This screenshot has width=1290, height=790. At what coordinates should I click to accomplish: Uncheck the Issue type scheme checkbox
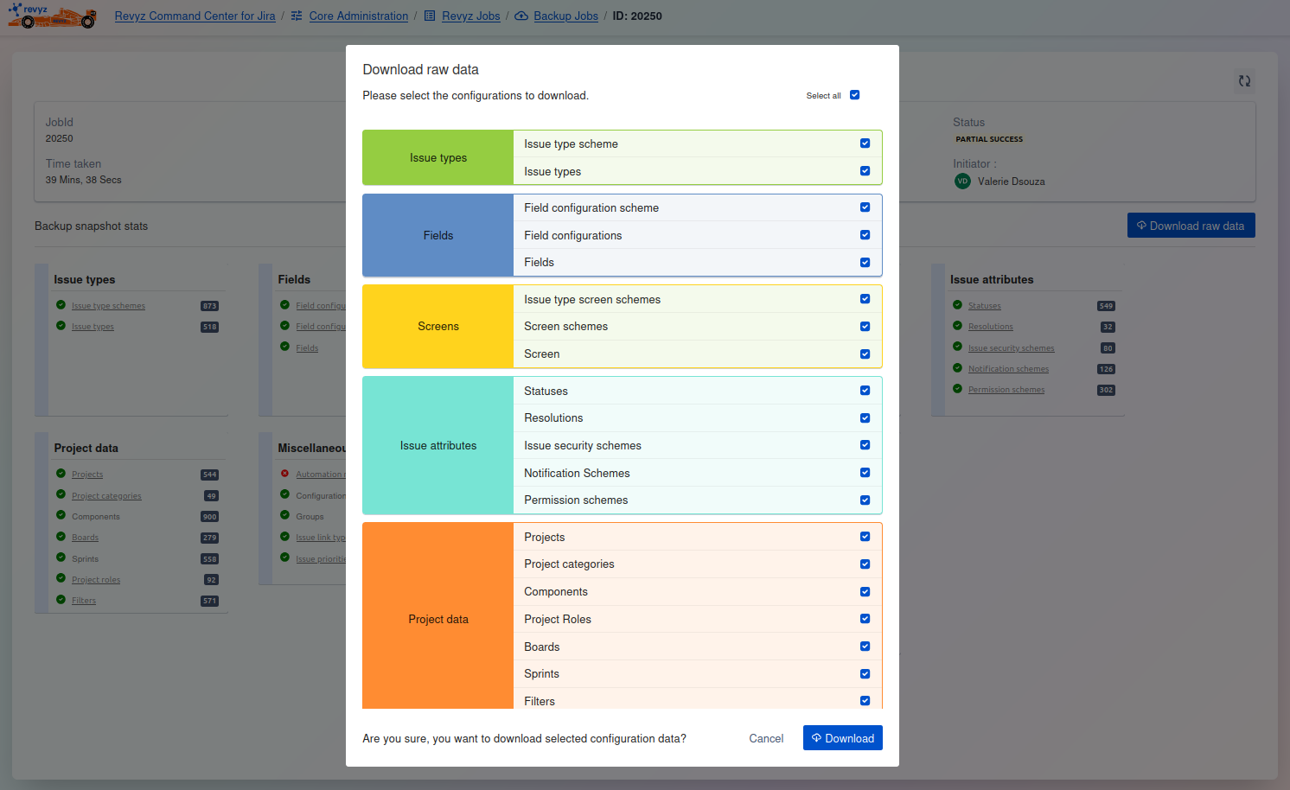click(865, 143)
